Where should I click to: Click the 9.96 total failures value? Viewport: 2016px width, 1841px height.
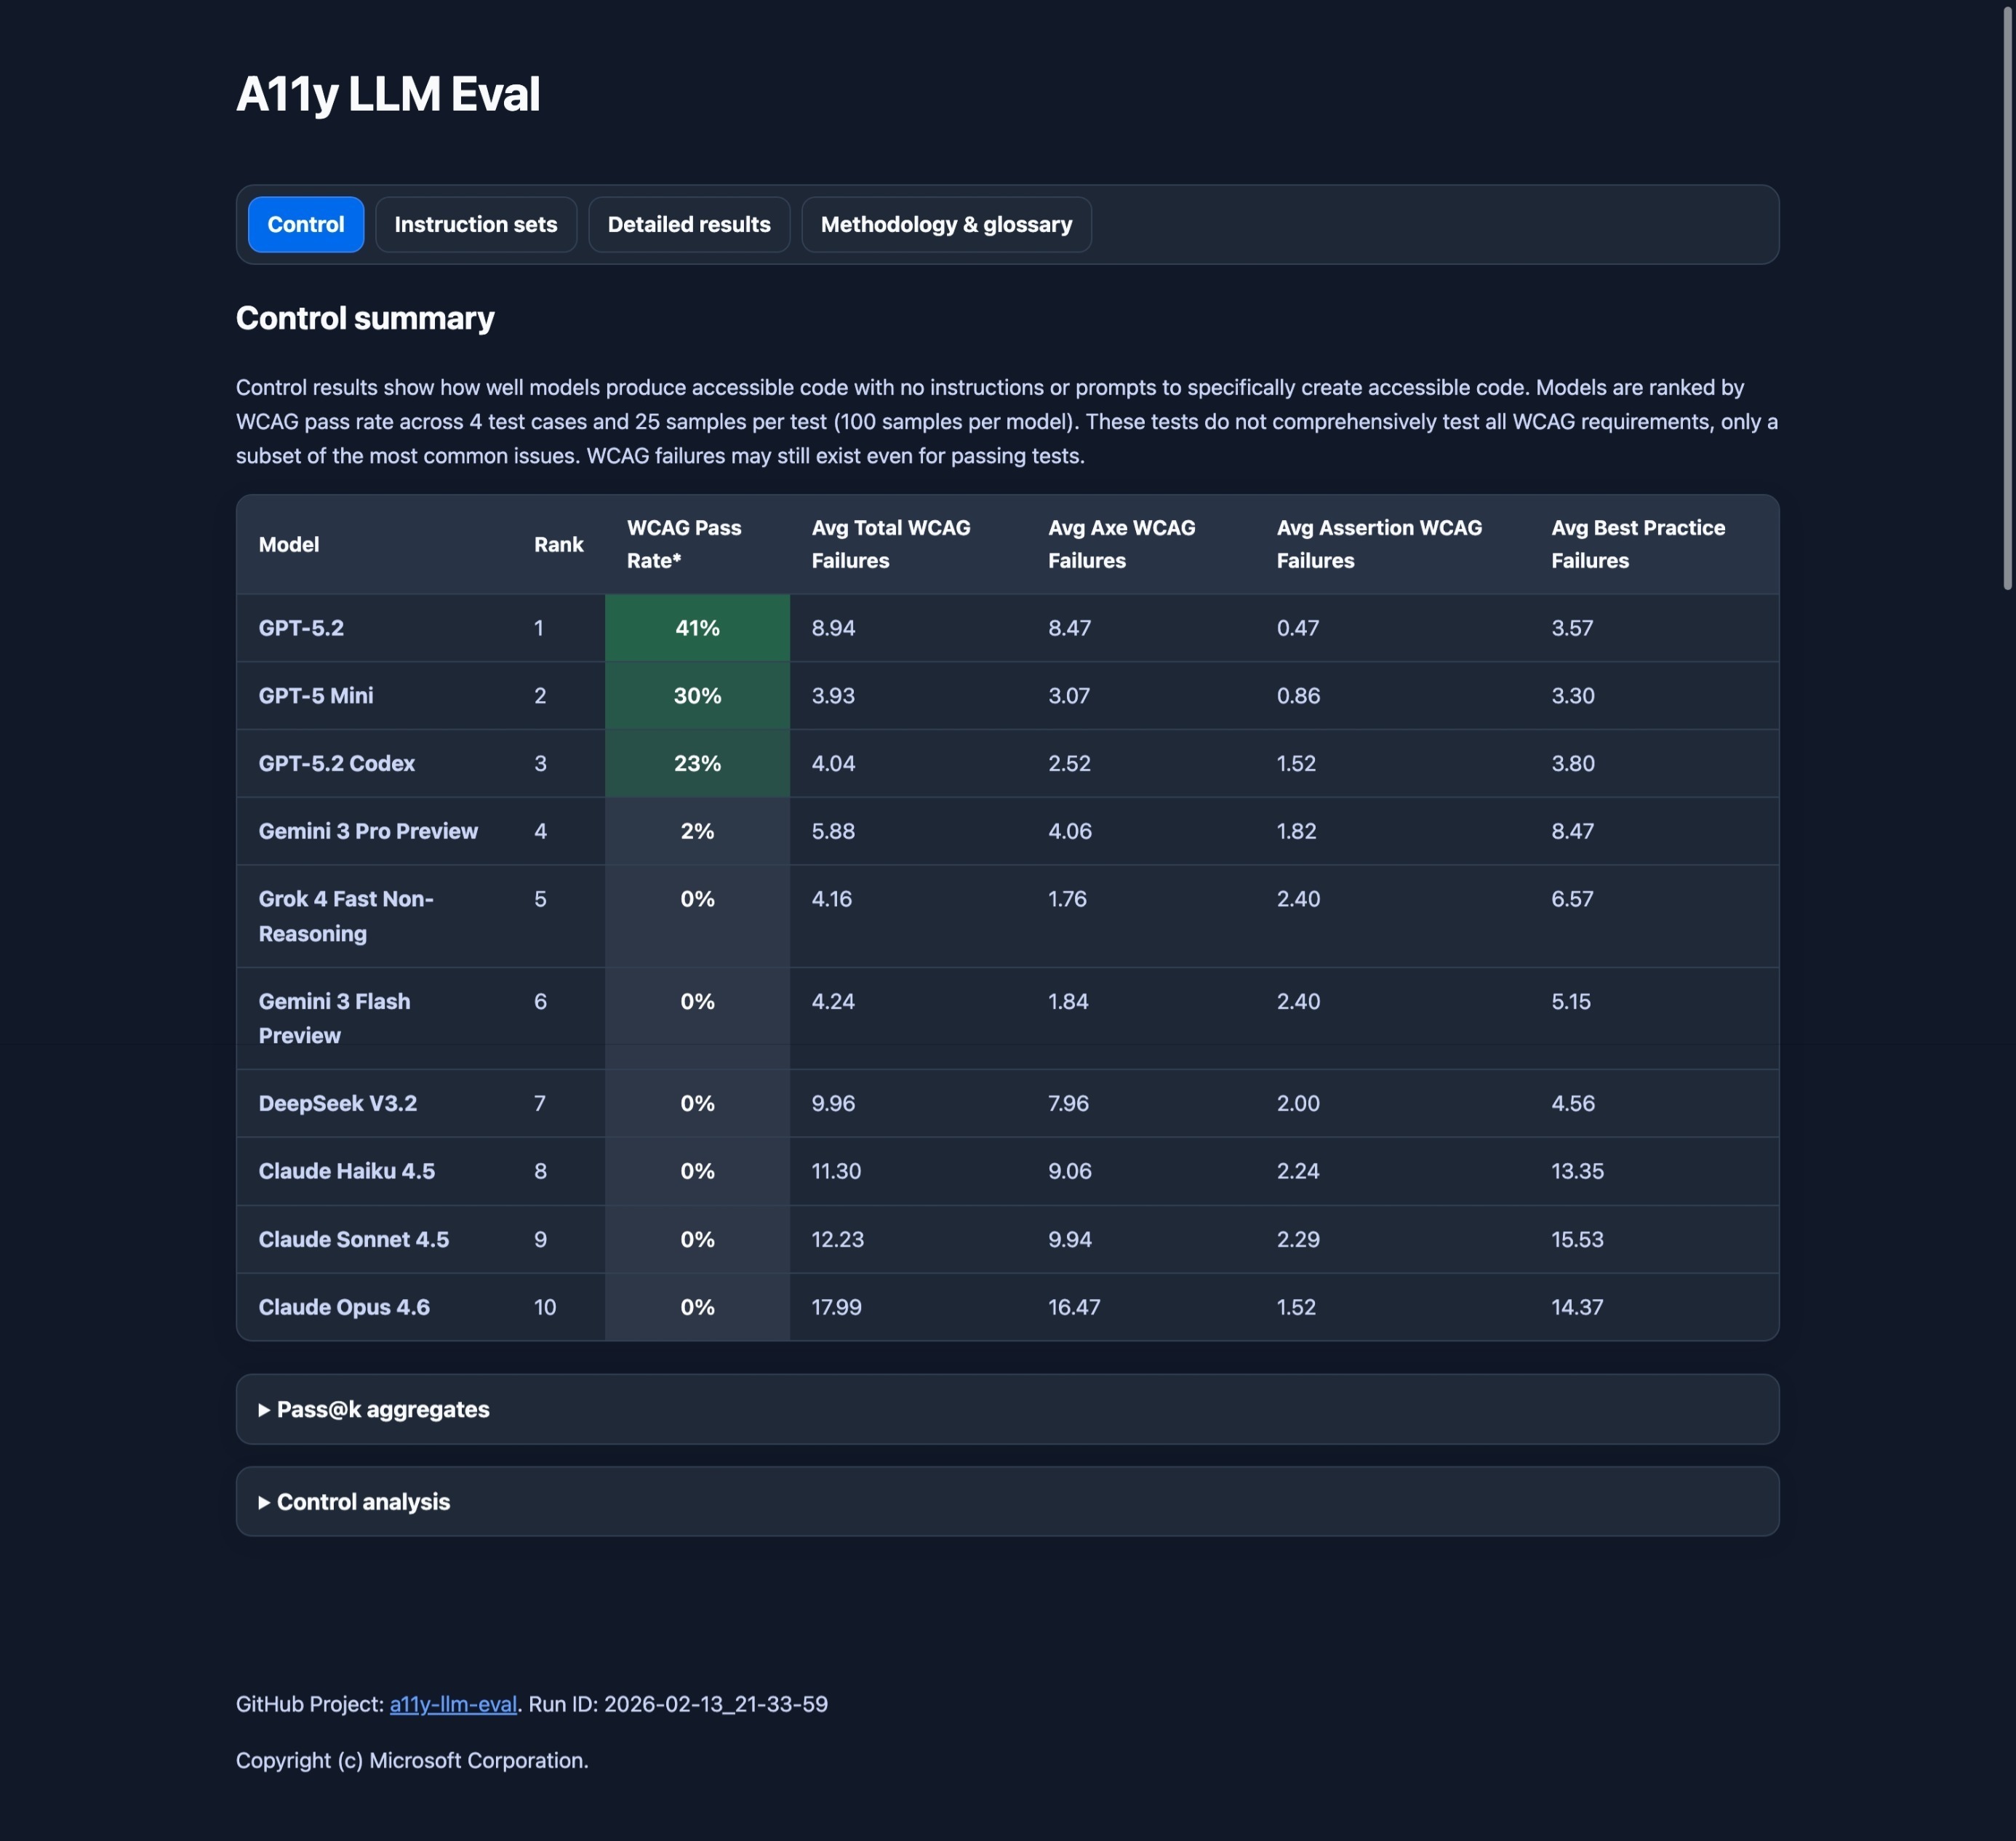tap(833, 1103)
